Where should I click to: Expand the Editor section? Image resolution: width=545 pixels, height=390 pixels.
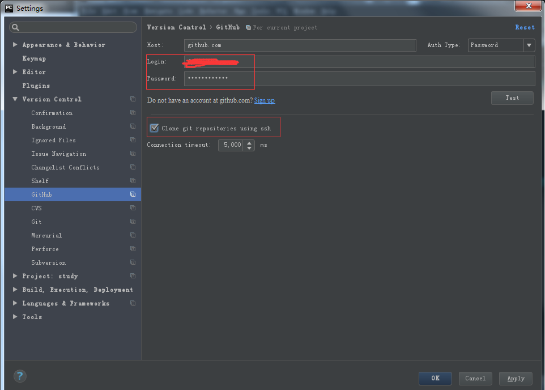[x=15, y=71]
